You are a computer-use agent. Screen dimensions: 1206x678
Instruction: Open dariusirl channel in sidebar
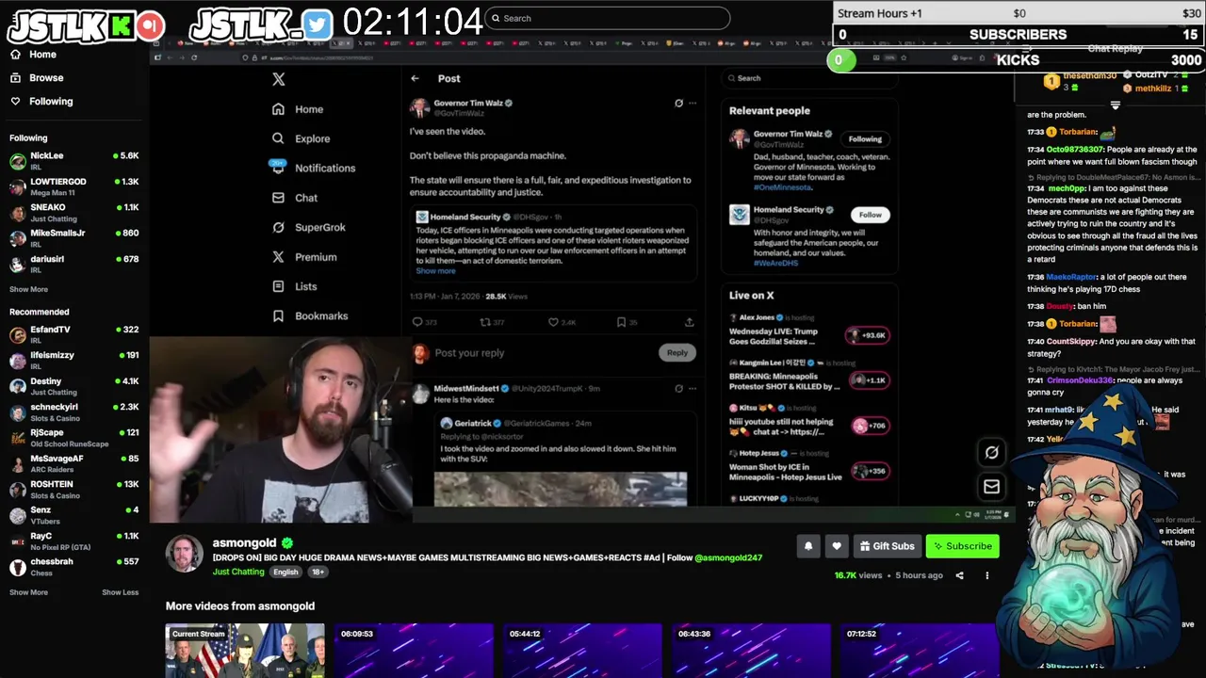73,264
